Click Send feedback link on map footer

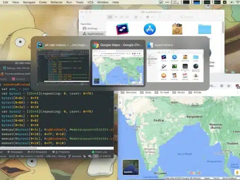click(229, 178)
